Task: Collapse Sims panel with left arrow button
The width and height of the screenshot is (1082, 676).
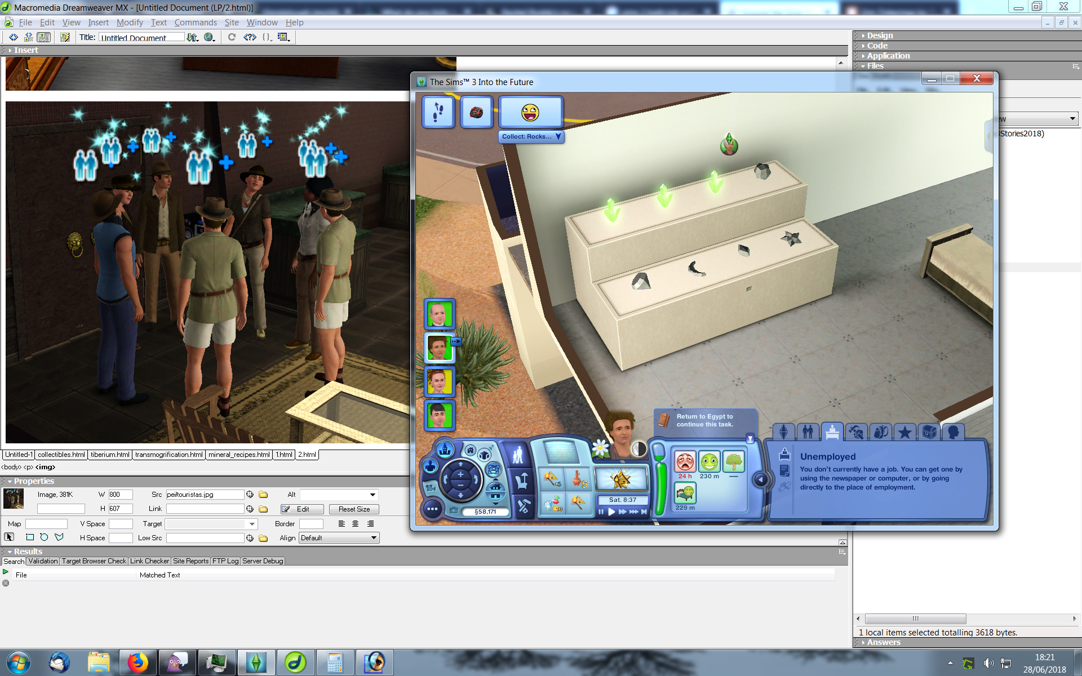Action: coord(760,479)
